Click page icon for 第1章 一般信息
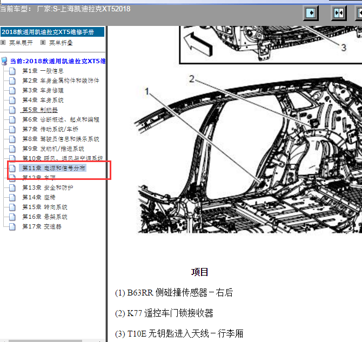The image size is (362, 342). 12,71
